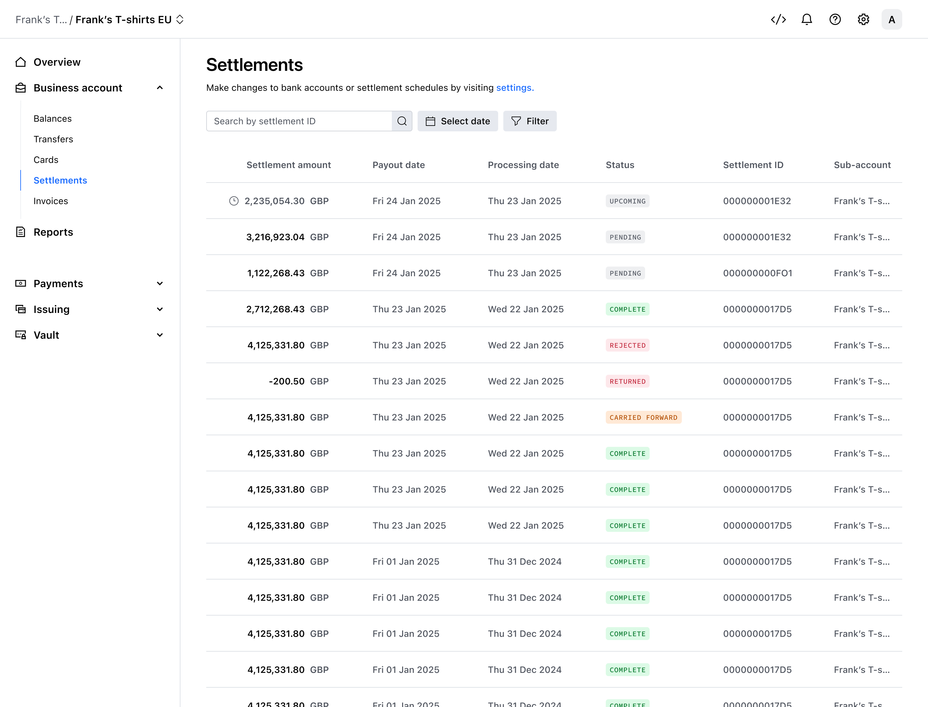Click the Payments cash icon
Screen dimensions: 928x707
[x=21, y=283]
